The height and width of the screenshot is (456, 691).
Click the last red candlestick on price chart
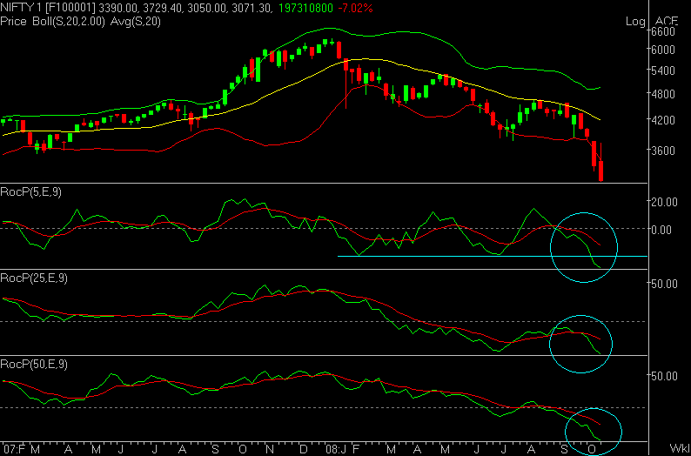pyautogui.click(x=601, y=162)
